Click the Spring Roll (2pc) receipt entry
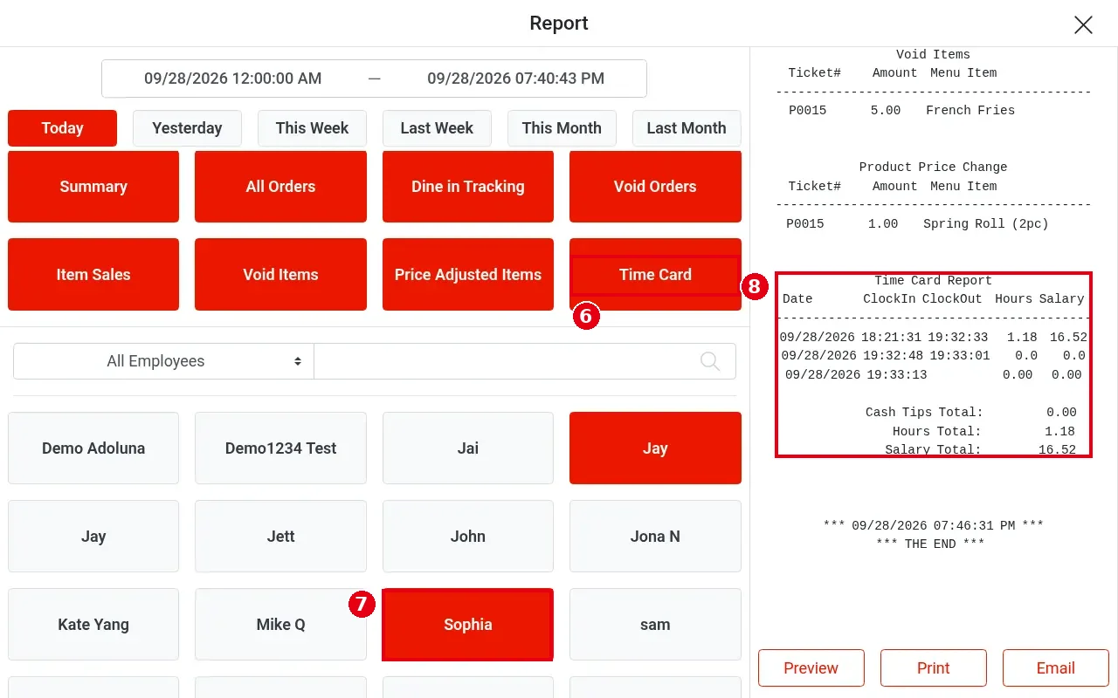 coord(917,224)
